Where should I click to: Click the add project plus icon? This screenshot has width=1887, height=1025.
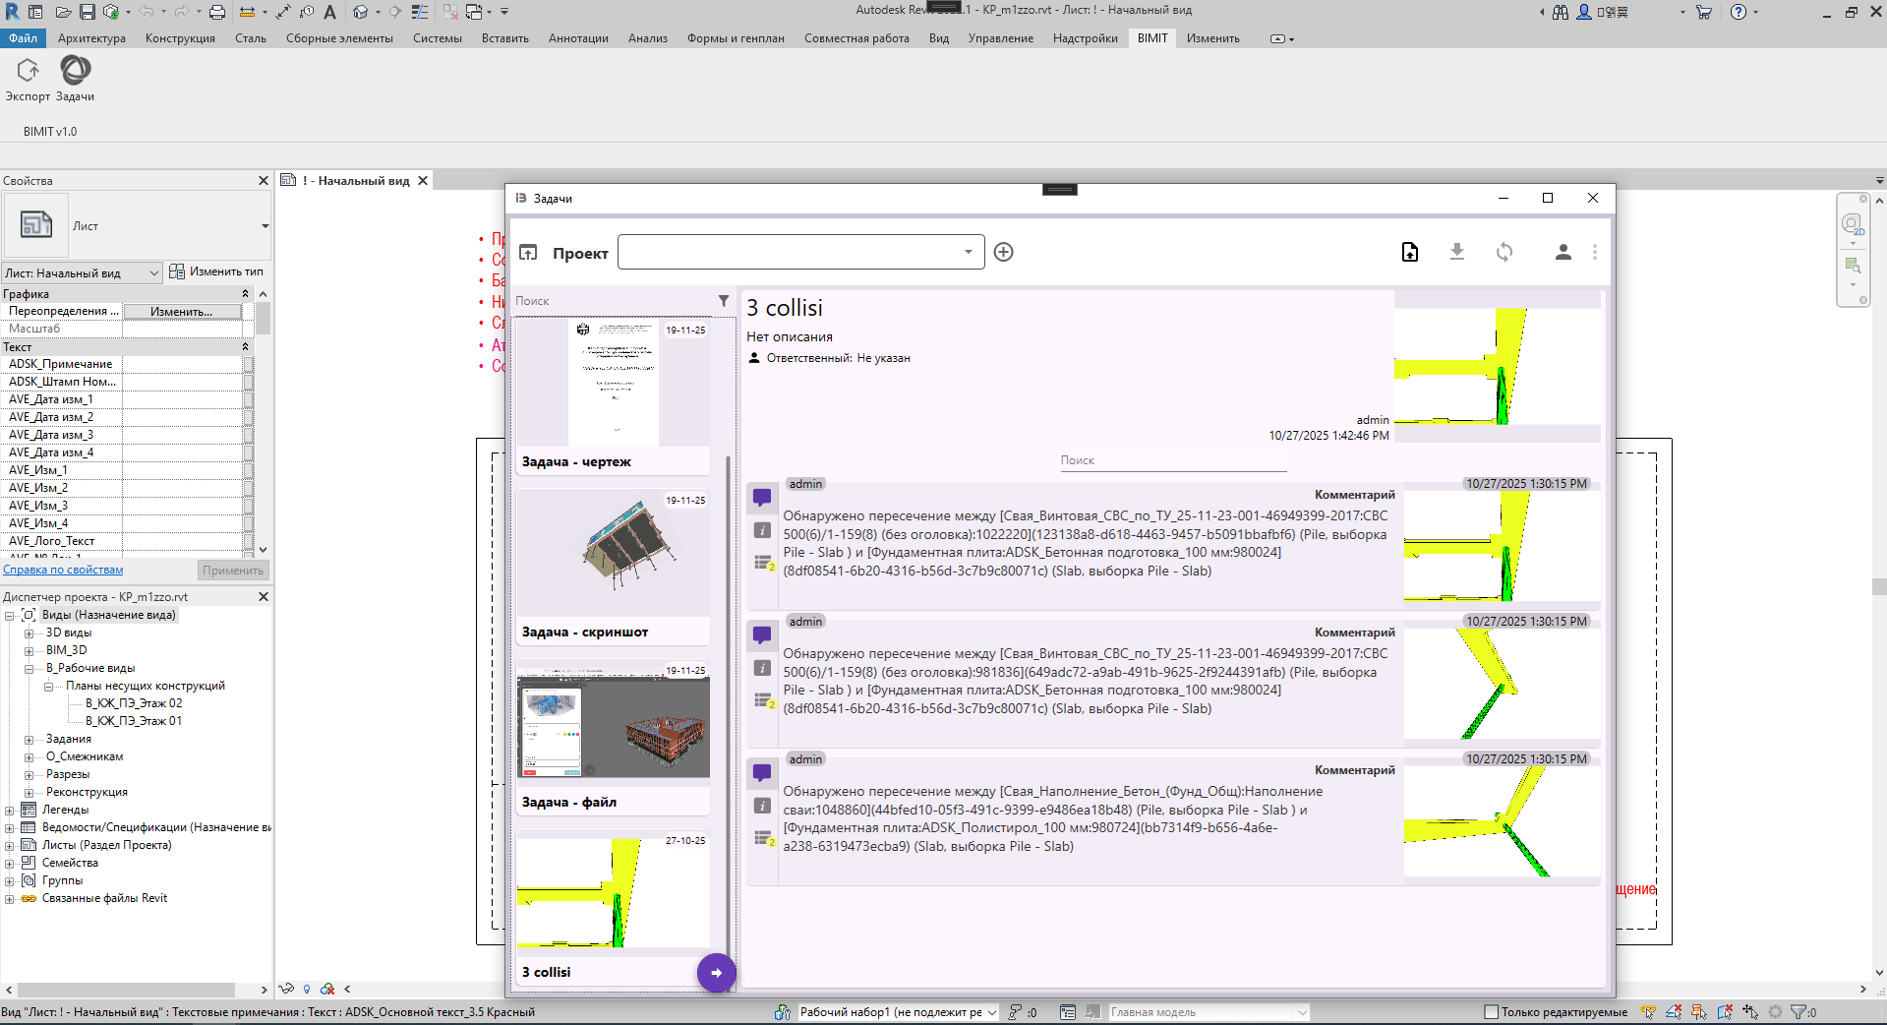(x=1003, y=253)
